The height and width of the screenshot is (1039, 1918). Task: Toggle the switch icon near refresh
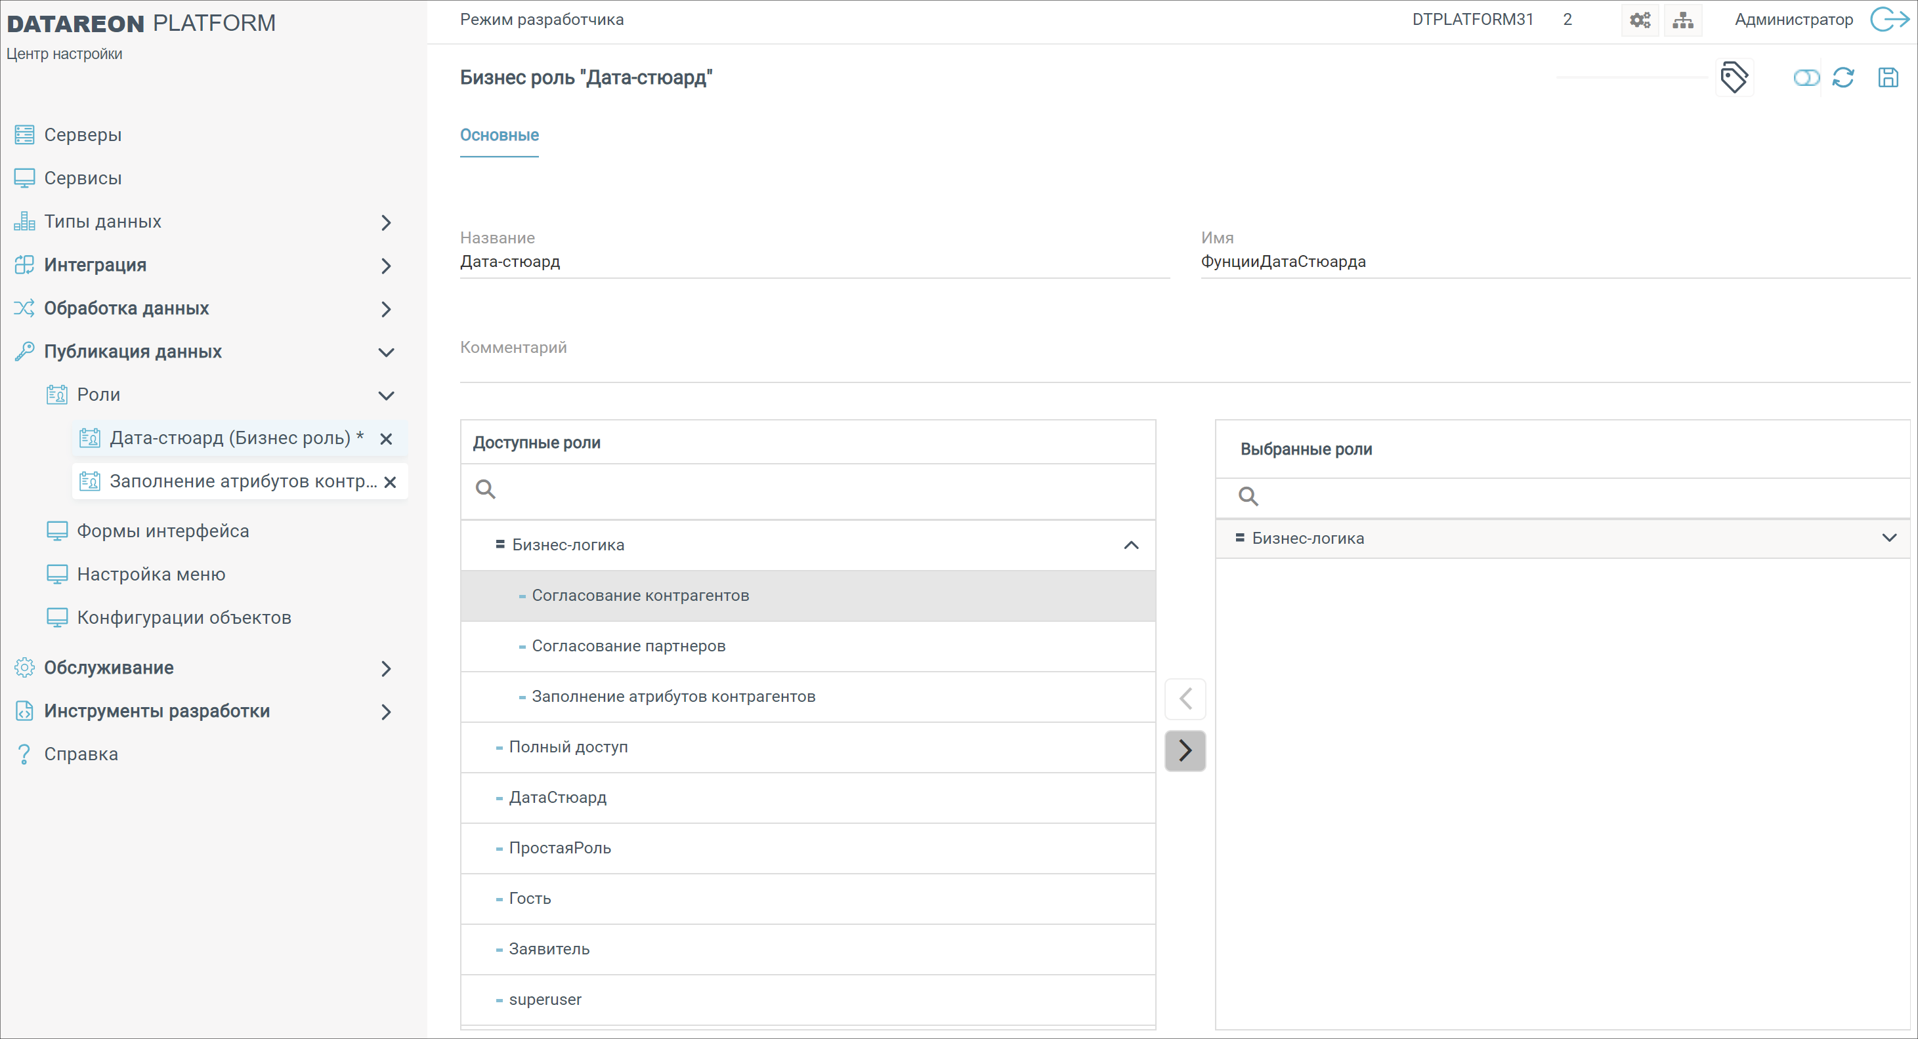(1806, 77)
